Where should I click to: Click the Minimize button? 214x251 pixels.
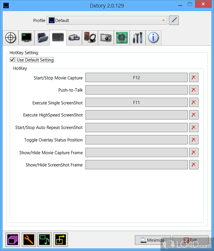[x=153, y=240]
